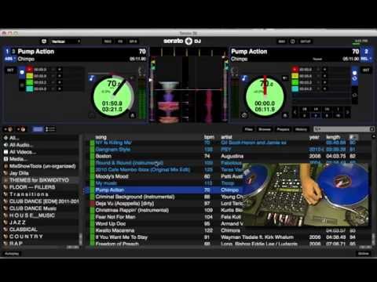Trigger the red cue point on right deck
This screenshot has width=377, height=282.
(295, 70)
